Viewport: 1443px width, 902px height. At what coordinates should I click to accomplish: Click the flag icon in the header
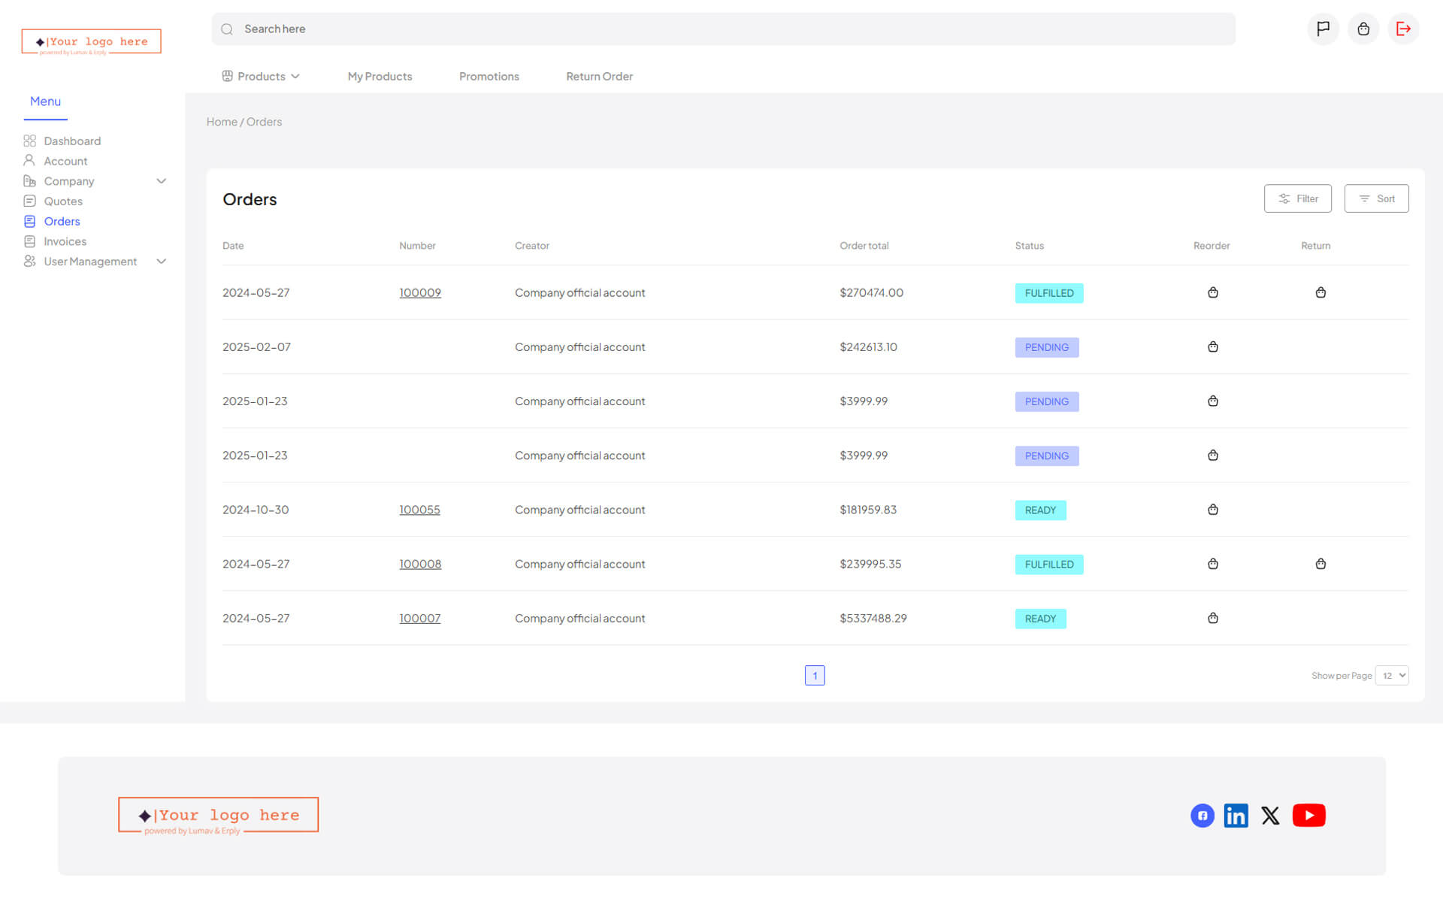(1323, 29)
